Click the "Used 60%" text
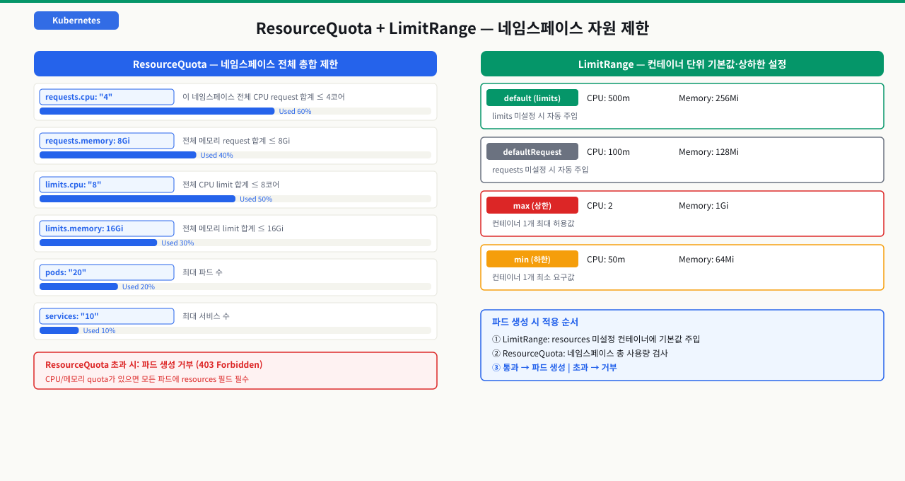The height and width of the screenshot is (481, 905). 295,111
